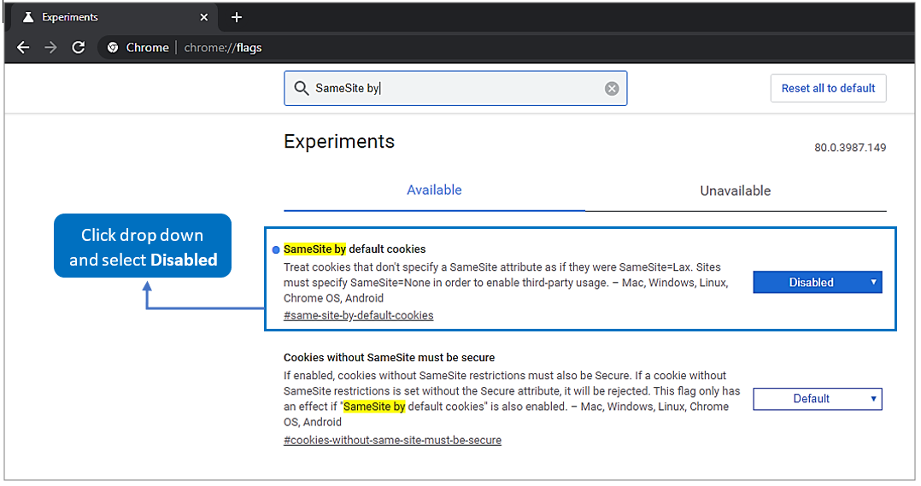This screenshot has height=486, width=921.
Task: Open the #same-site-by-default-cookies link
Action: pyautogui.click(x=358, y=315)
